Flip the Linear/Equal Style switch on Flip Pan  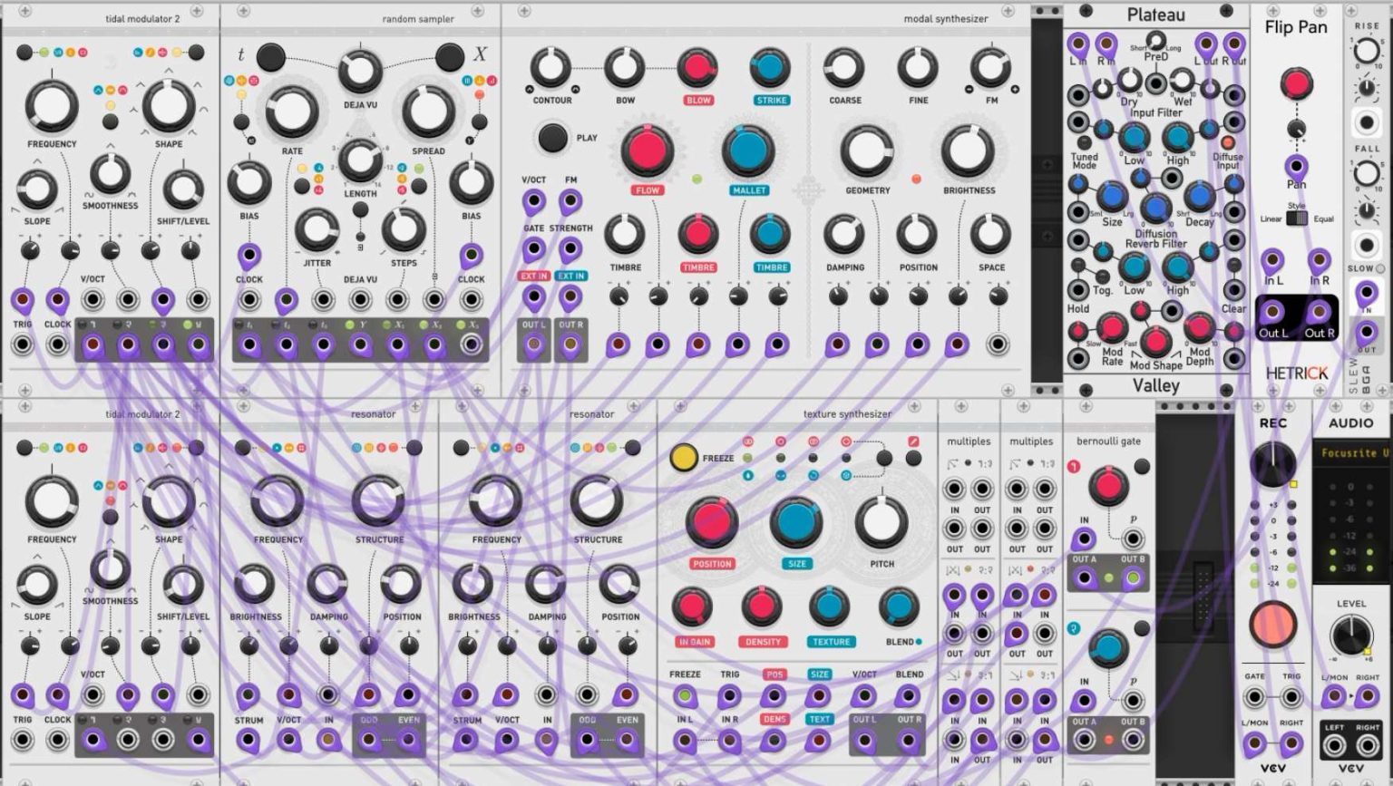click(x=1297, y=218)
